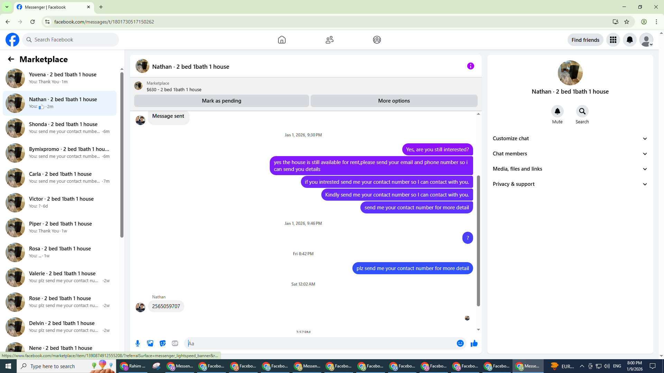
Task: Open the Facebook notifications bell
Action: click(x=629, y=40)
